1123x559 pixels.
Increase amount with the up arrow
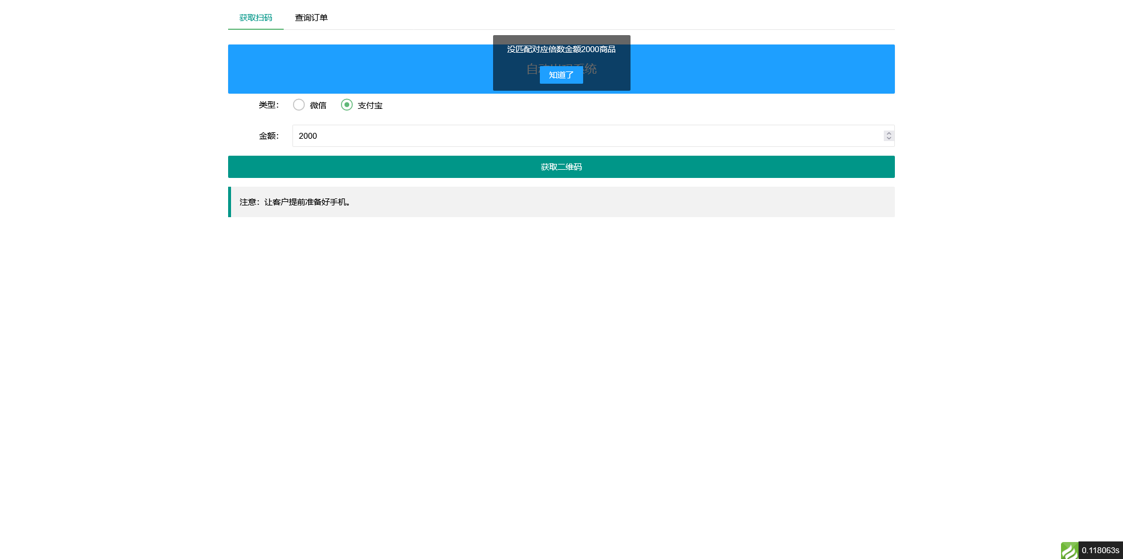pos(888,133)
